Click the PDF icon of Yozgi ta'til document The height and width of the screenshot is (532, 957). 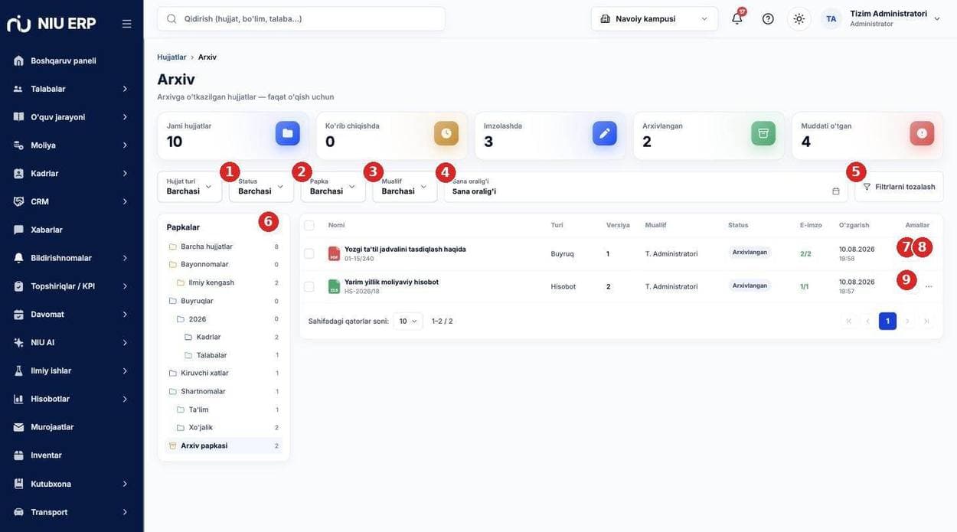click(x=334, y=253)
